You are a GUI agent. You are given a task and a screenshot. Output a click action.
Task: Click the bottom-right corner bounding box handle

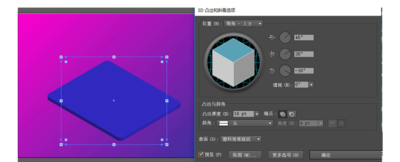pos(167,145)
